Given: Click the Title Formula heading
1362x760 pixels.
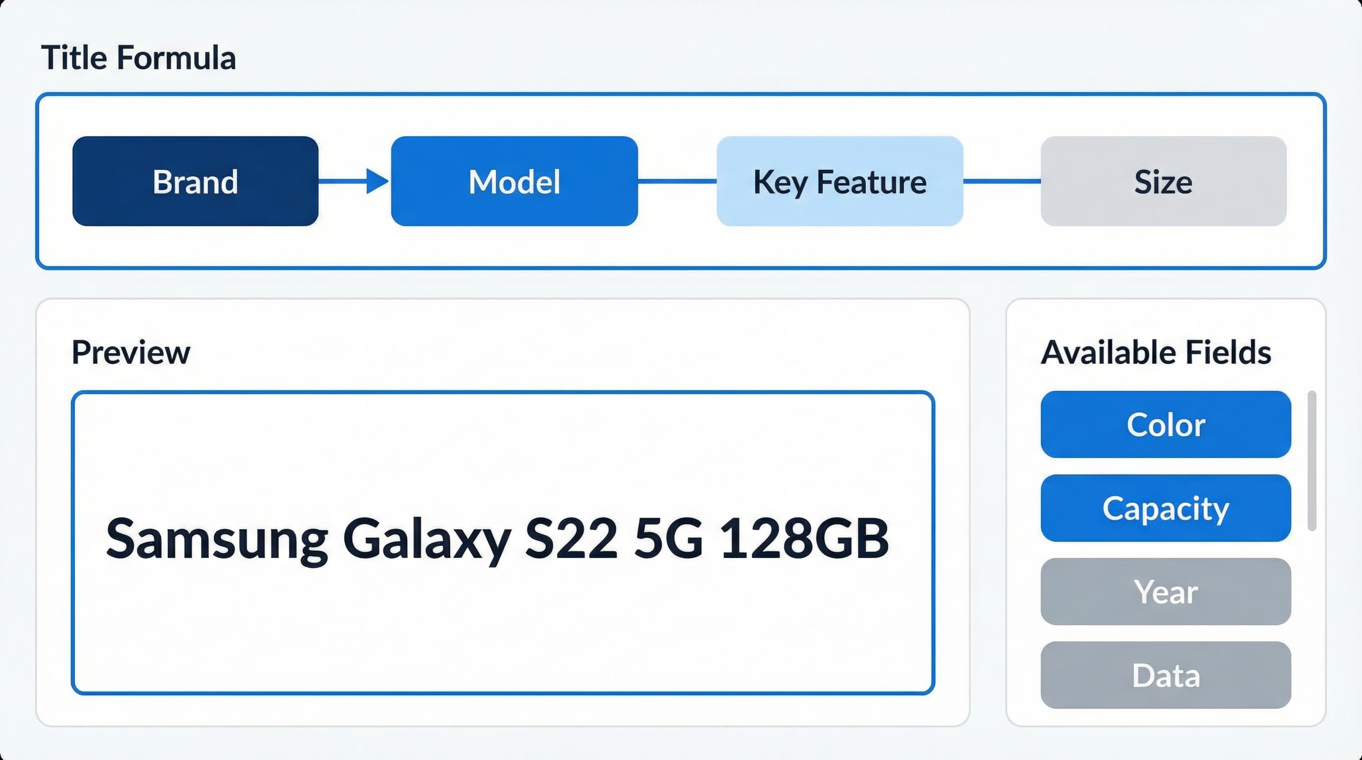Looking at the screenshot, I should (139, 57).
